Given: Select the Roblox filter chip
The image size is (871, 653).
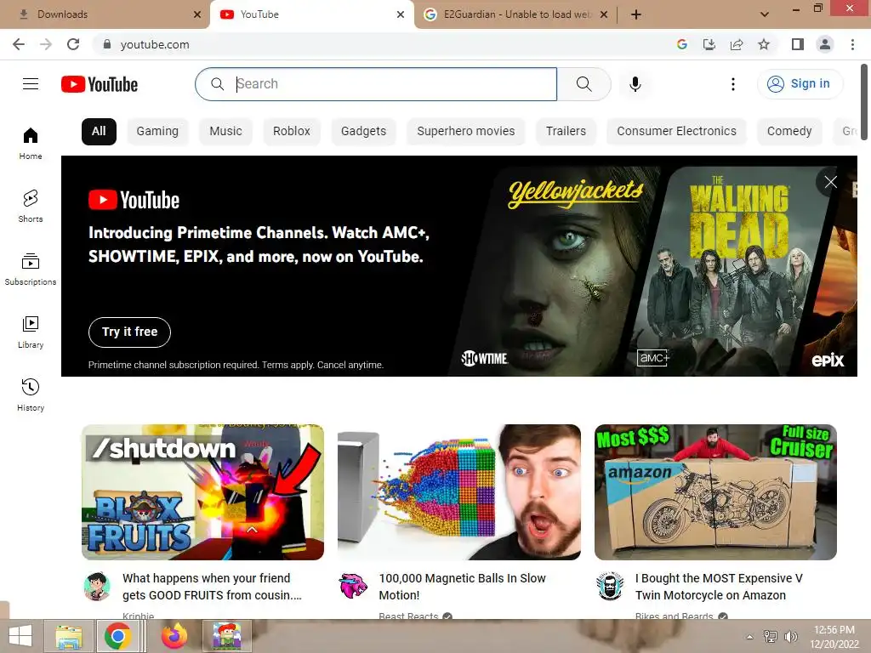Looking at the screenshot, I should 292,132.
